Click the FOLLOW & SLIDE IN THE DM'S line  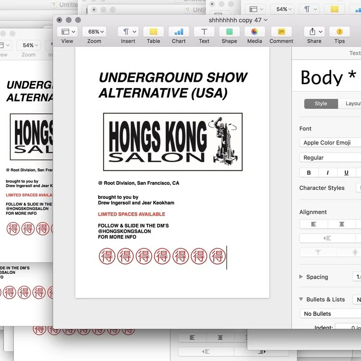133,226
